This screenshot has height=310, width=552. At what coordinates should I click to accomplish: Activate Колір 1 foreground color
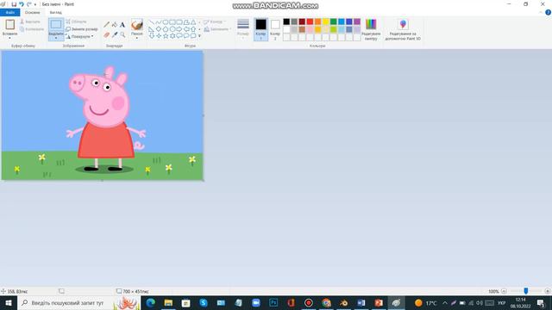click(260, 29)
